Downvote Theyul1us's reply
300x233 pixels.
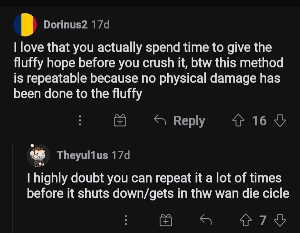[x=280, y=220]
